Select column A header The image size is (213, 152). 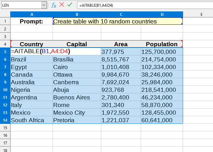click(x=32, y=15)
